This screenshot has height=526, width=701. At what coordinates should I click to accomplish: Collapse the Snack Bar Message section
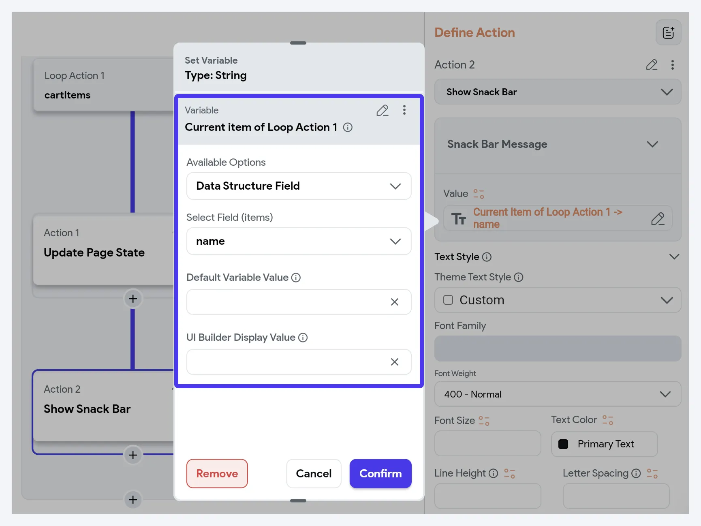(x=652, y=144)
